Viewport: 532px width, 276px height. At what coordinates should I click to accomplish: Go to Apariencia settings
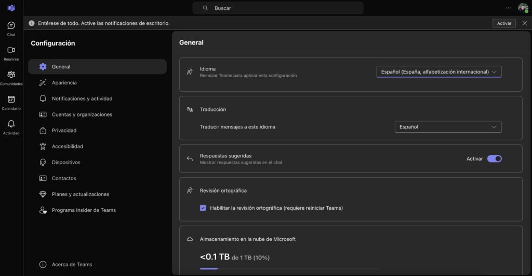(x=97, y=82)
